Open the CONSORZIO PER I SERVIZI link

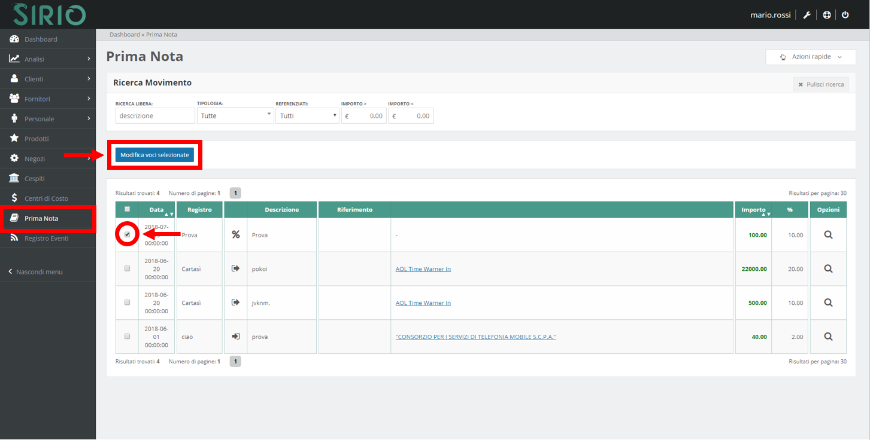tap(475, 337)
